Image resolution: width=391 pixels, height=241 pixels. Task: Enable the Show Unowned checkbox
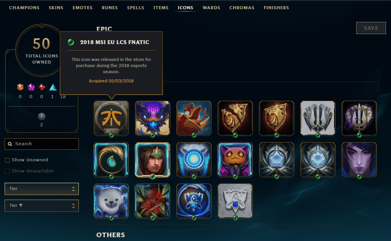[x=7, y=160]
